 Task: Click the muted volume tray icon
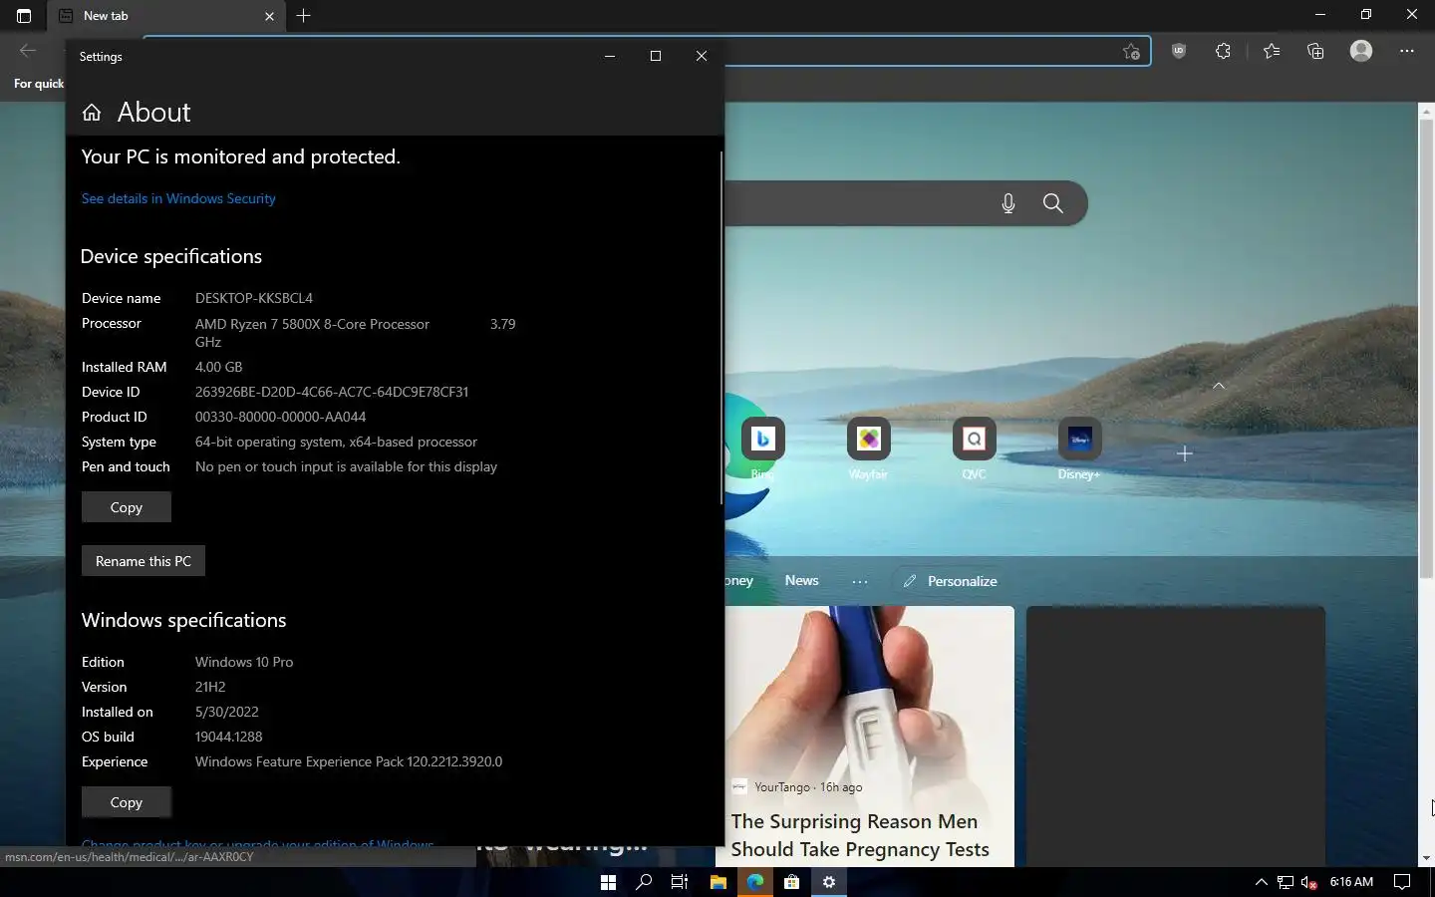[x=1309, y=883]
